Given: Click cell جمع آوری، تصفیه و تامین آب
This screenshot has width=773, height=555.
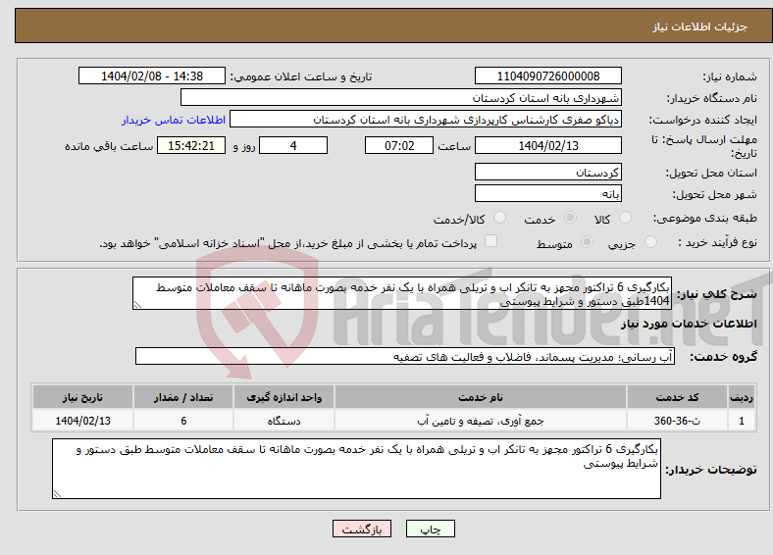Looking at the screenshot, I should [480, 421].
